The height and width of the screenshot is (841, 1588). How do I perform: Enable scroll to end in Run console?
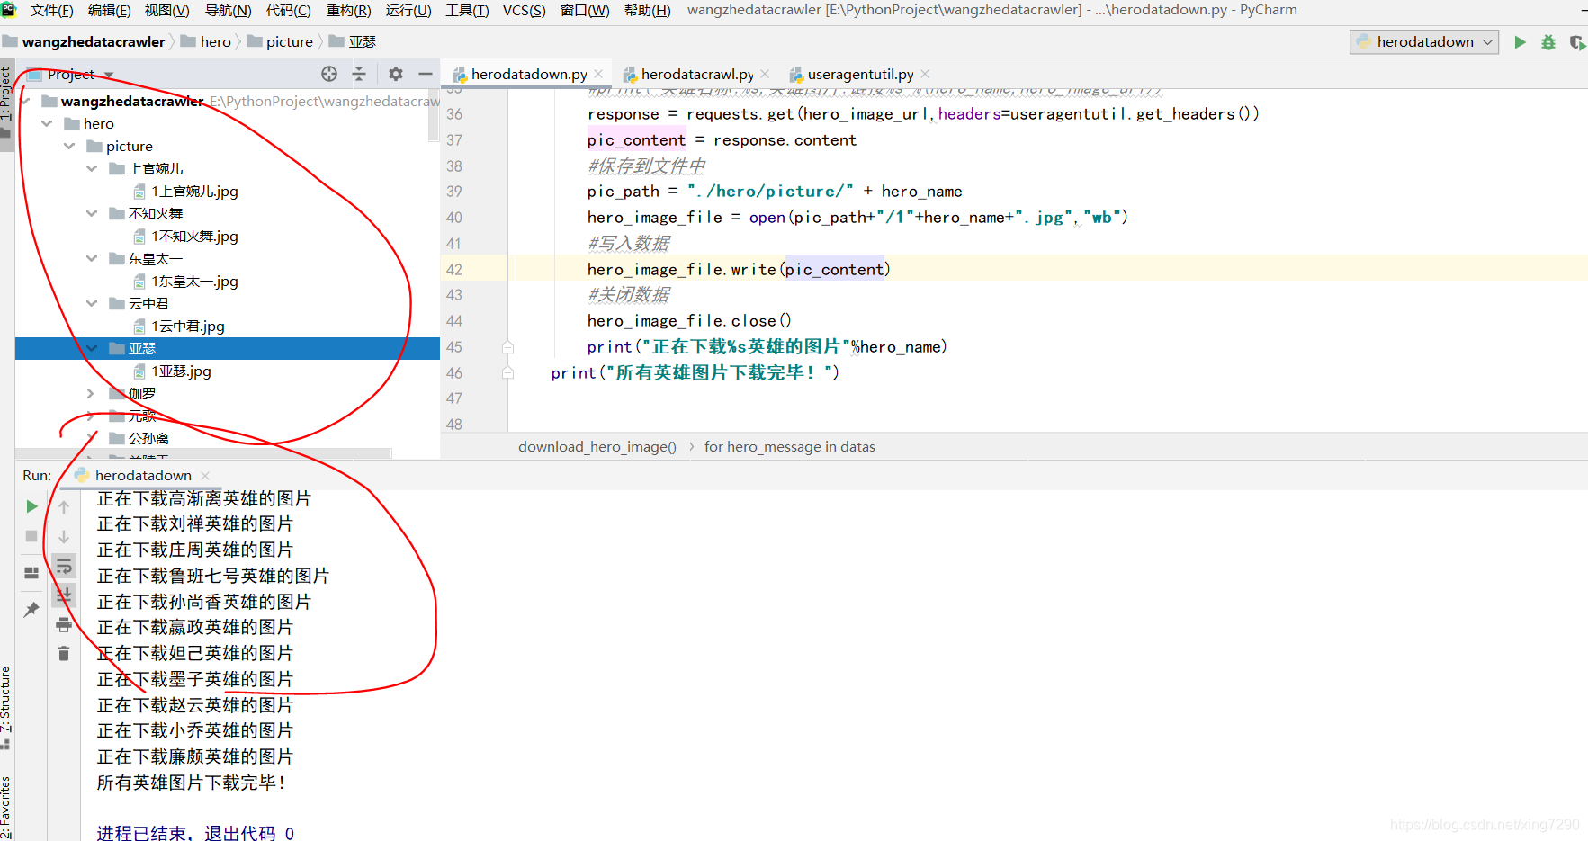pos(64,595)
